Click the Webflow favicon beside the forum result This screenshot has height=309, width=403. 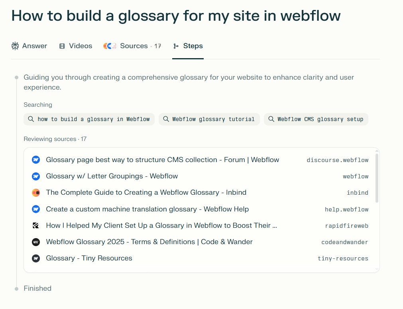point(36,160)
